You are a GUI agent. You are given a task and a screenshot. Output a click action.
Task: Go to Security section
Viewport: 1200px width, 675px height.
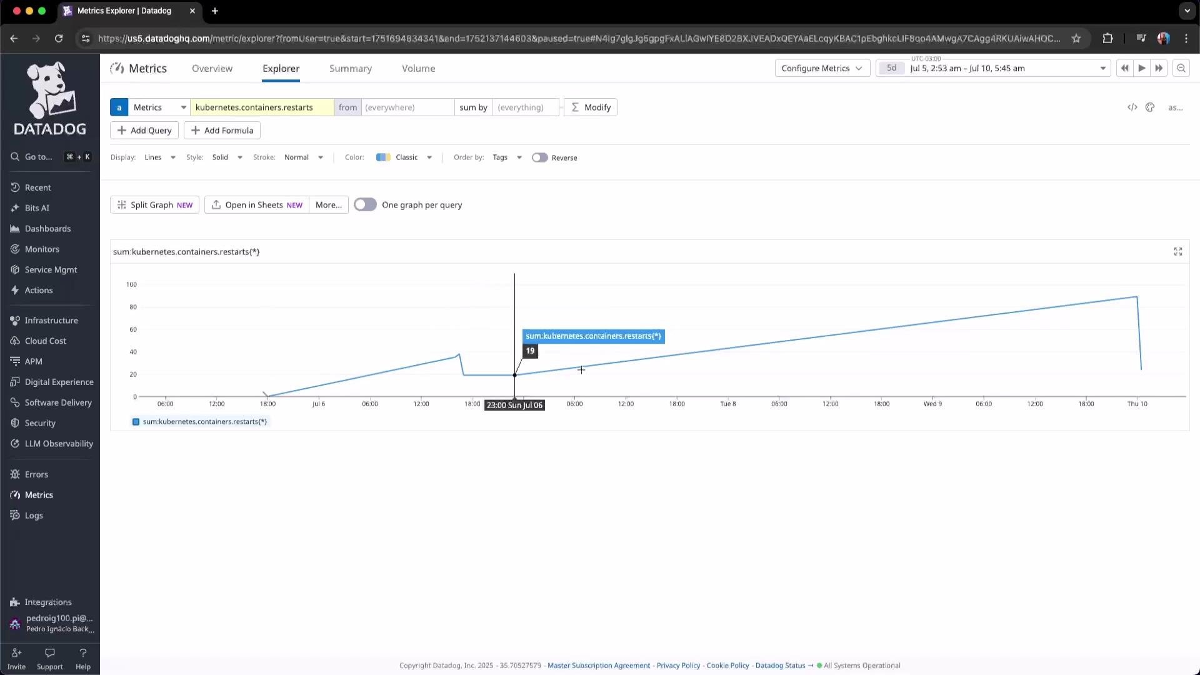click(40, 424)
